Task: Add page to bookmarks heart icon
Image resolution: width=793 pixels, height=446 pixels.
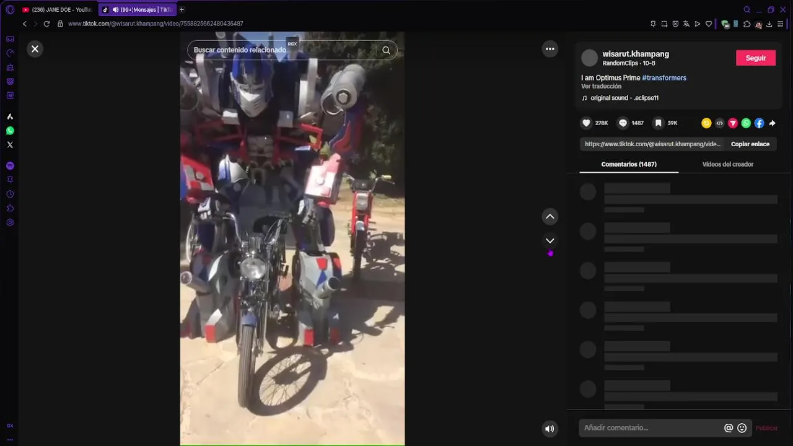Action: (709, 24)
